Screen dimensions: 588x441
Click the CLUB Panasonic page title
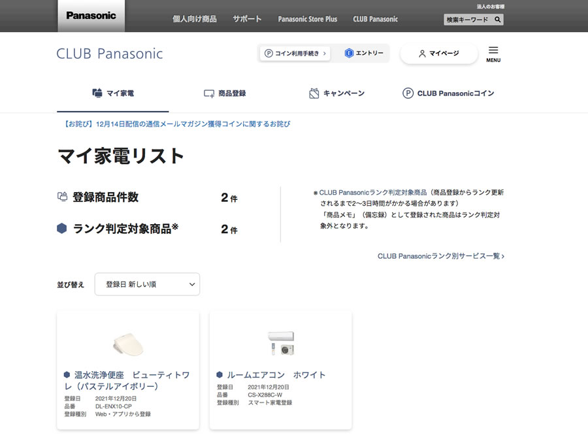110,54
